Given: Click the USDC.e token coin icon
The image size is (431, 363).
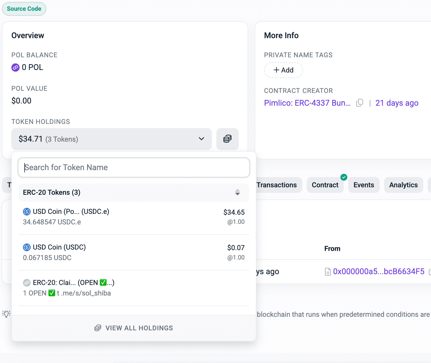Looking at the screenshot, I should point(27,212).
